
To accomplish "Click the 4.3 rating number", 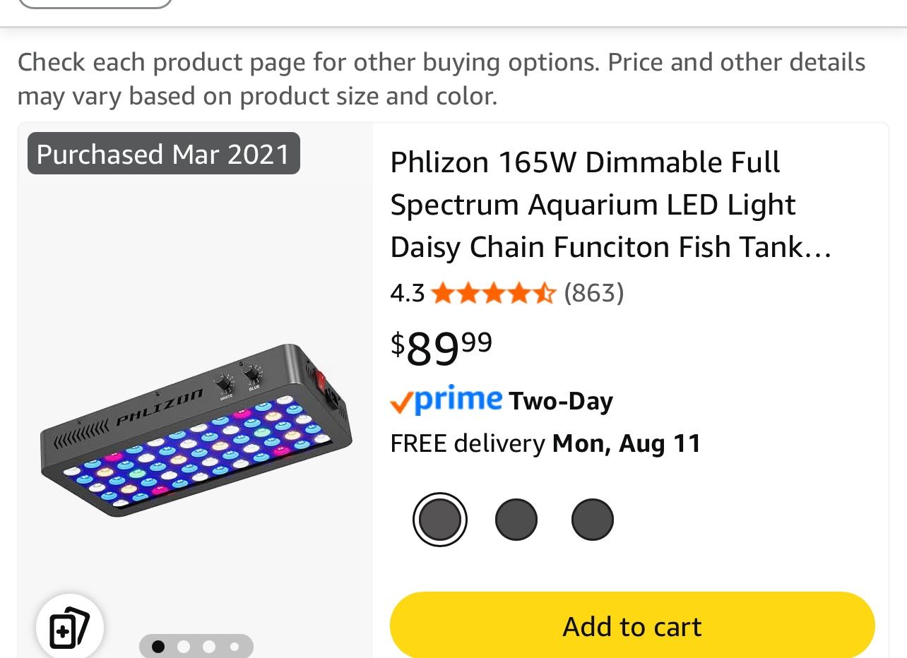I will (x=407, y=293).
